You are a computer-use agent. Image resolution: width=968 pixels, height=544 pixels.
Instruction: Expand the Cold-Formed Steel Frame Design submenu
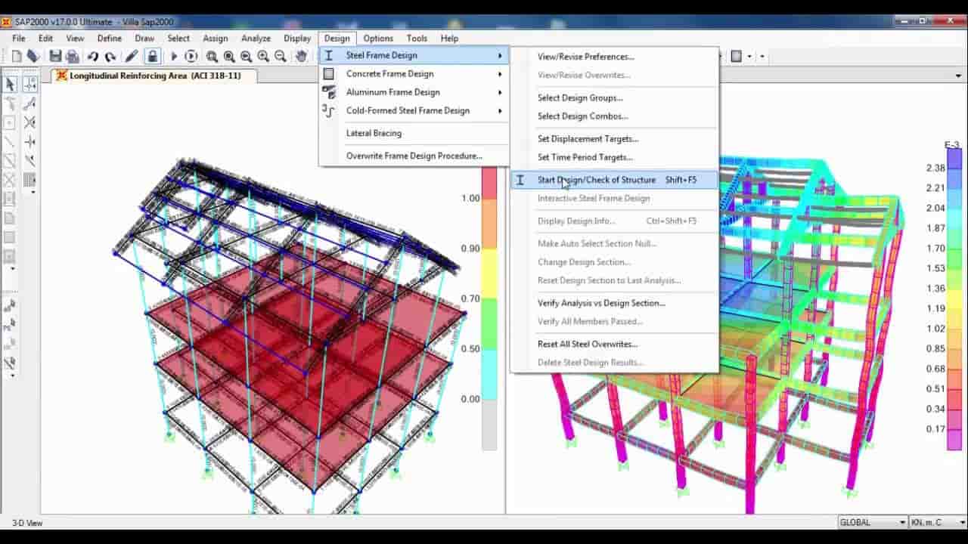(407, 110)
